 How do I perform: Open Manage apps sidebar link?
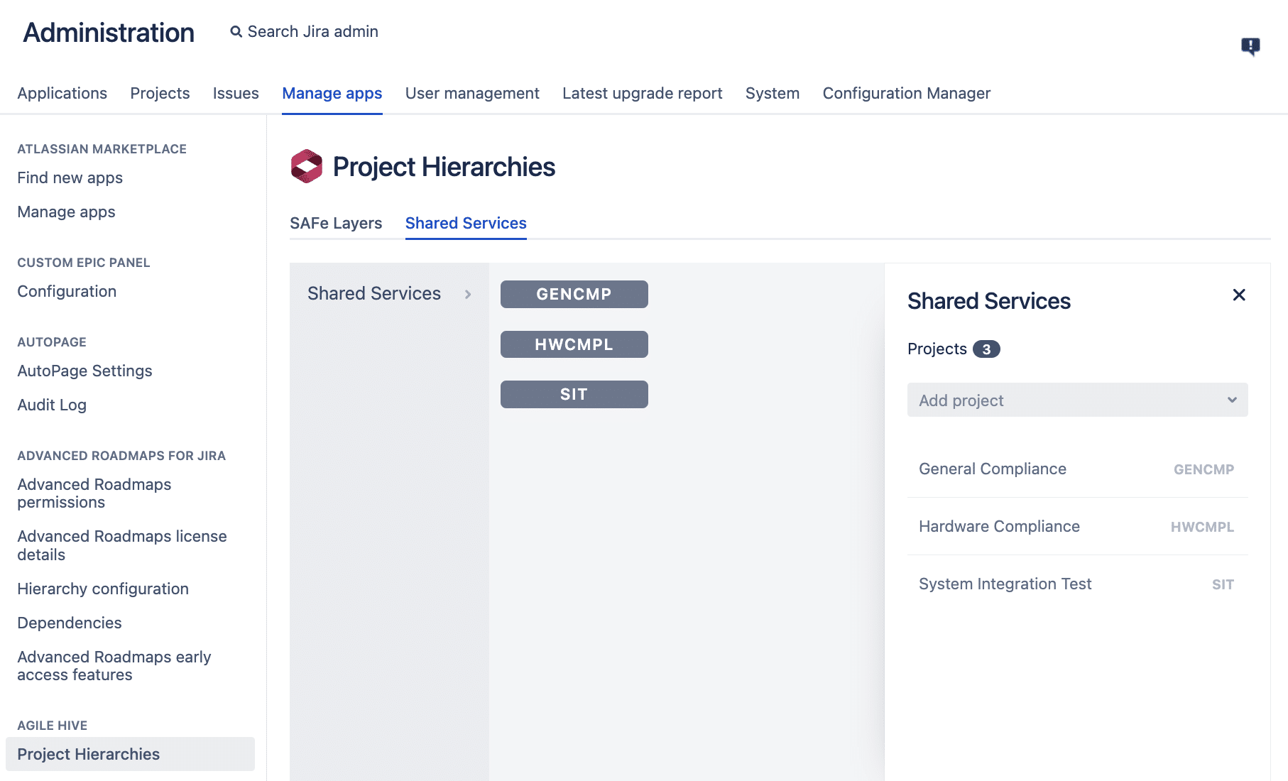(66, 212)
